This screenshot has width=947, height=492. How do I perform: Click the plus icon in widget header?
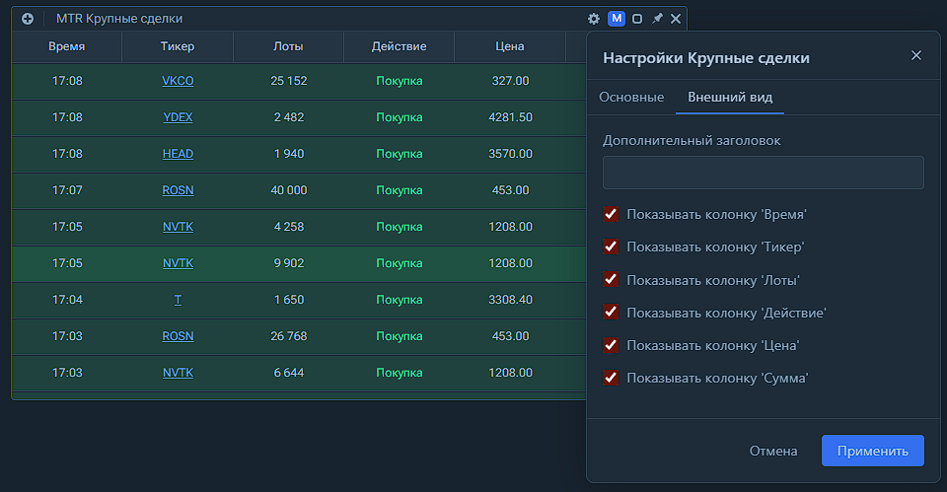tap(27, 19)
